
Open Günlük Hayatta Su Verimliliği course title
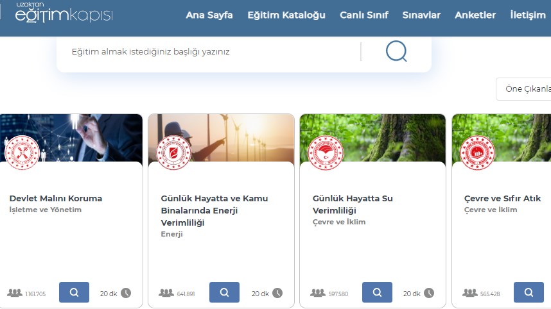(x=353, y=205)
